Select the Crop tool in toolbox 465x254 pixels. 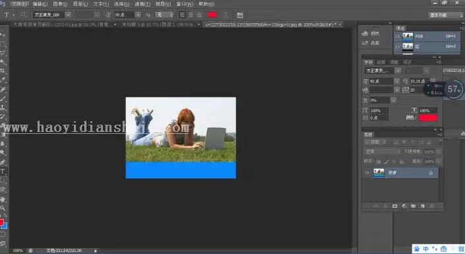[3, 71]
